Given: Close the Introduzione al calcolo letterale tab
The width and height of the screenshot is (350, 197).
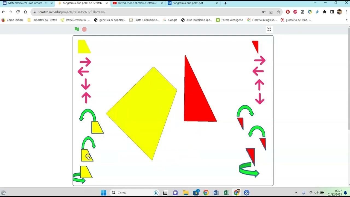Looking at the screenshot, I should pos(162,3).
